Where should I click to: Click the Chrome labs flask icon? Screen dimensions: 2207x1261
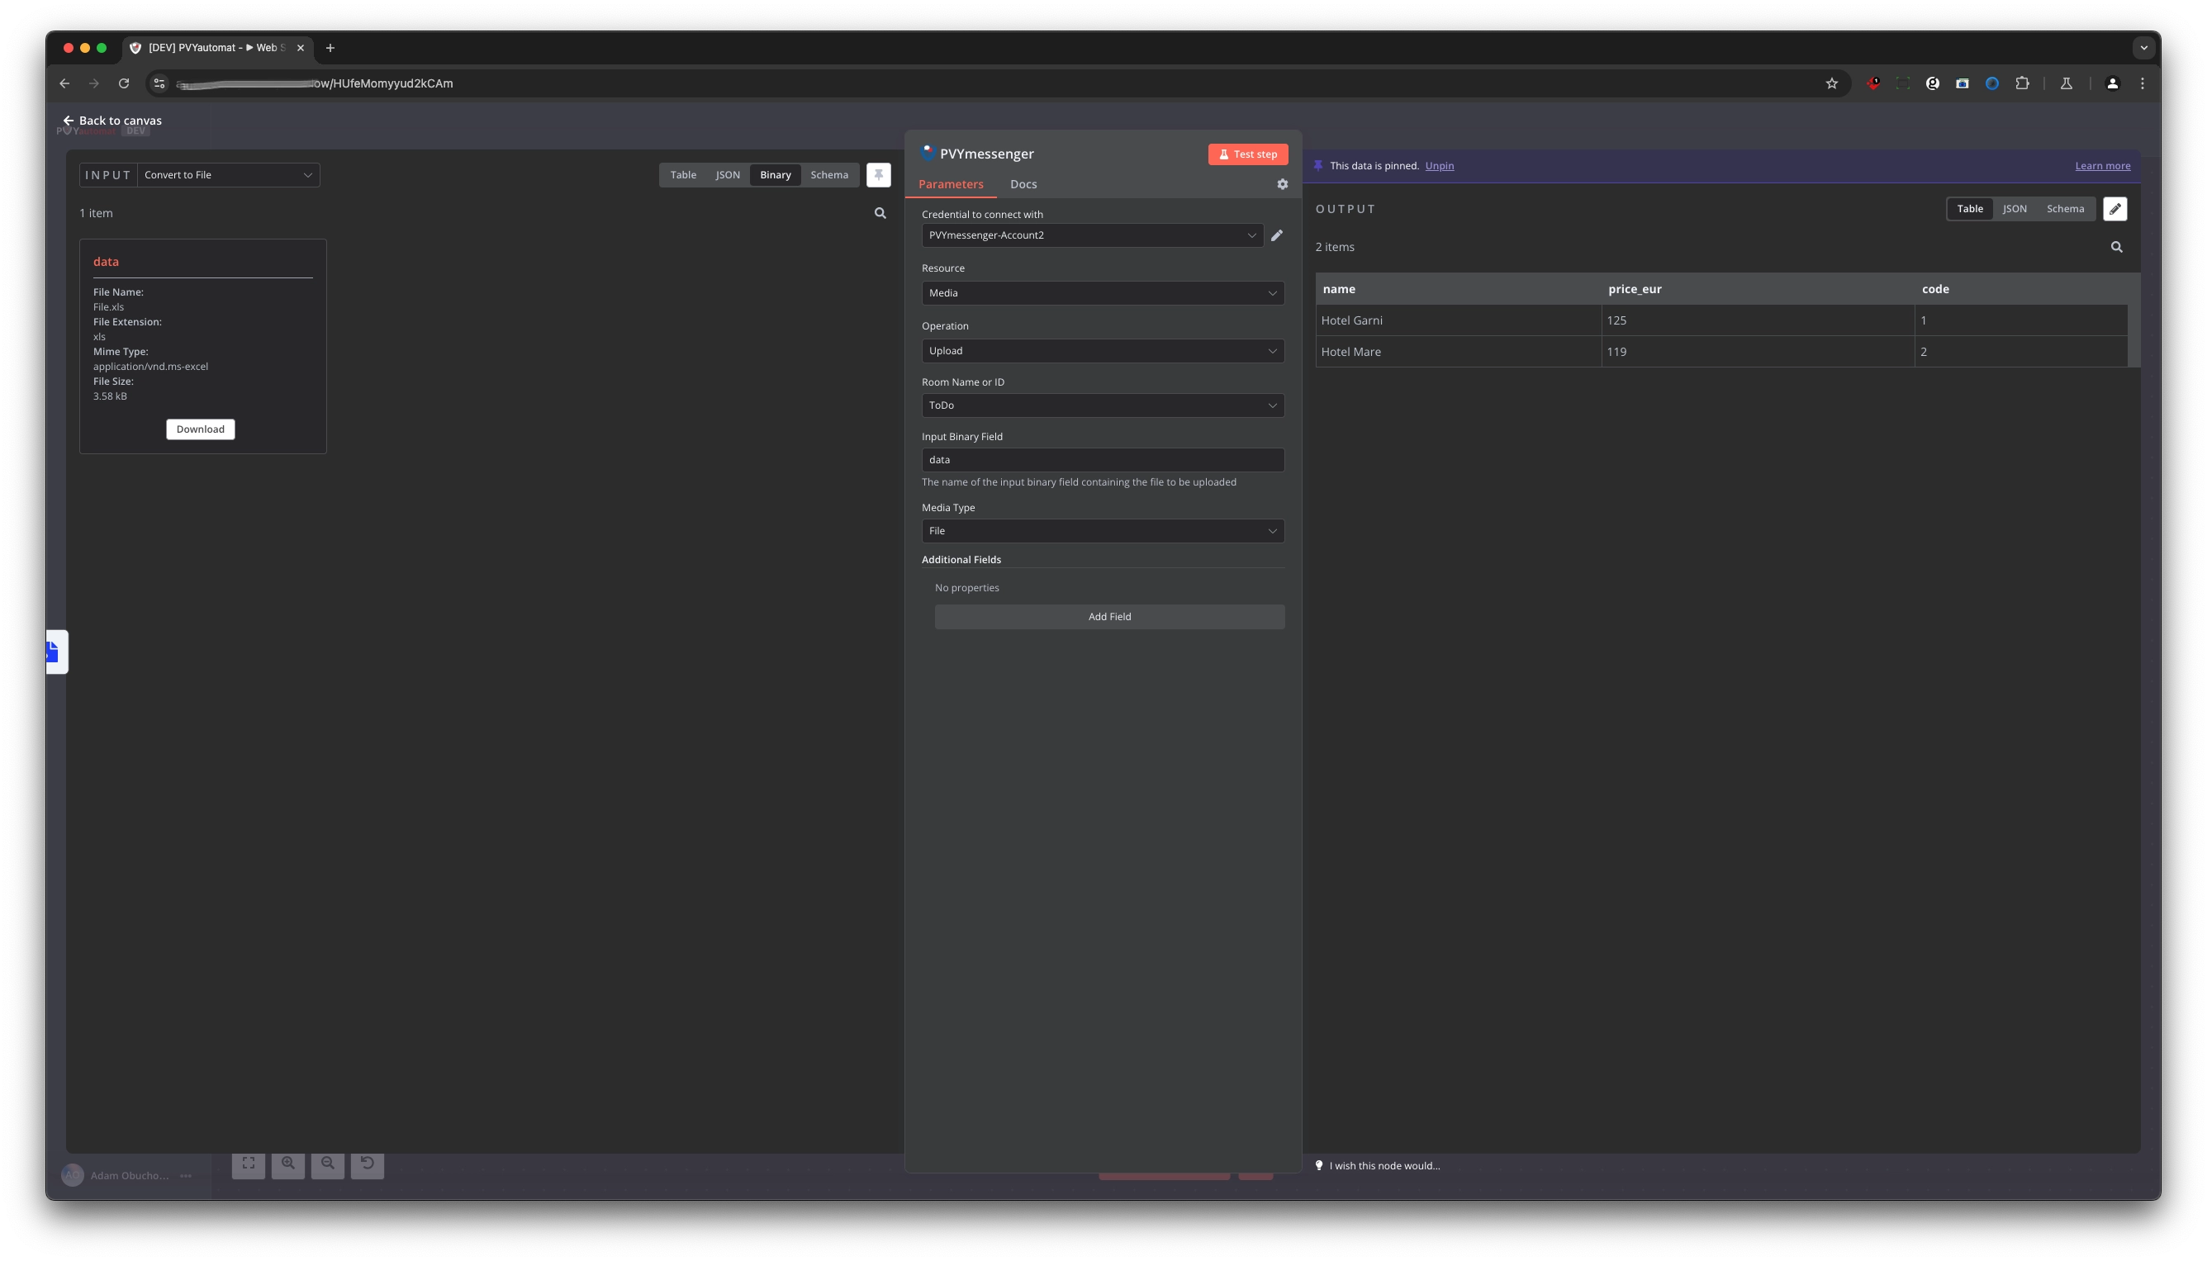(x=2067, y=83)
